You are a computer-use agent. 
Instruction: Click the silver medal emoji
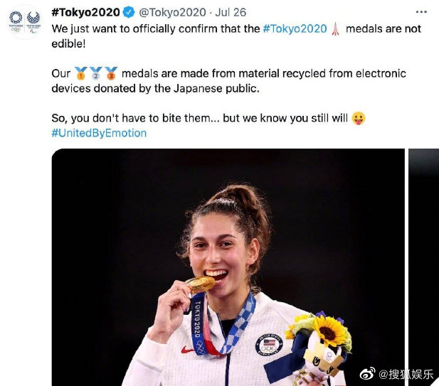(96, 73)
